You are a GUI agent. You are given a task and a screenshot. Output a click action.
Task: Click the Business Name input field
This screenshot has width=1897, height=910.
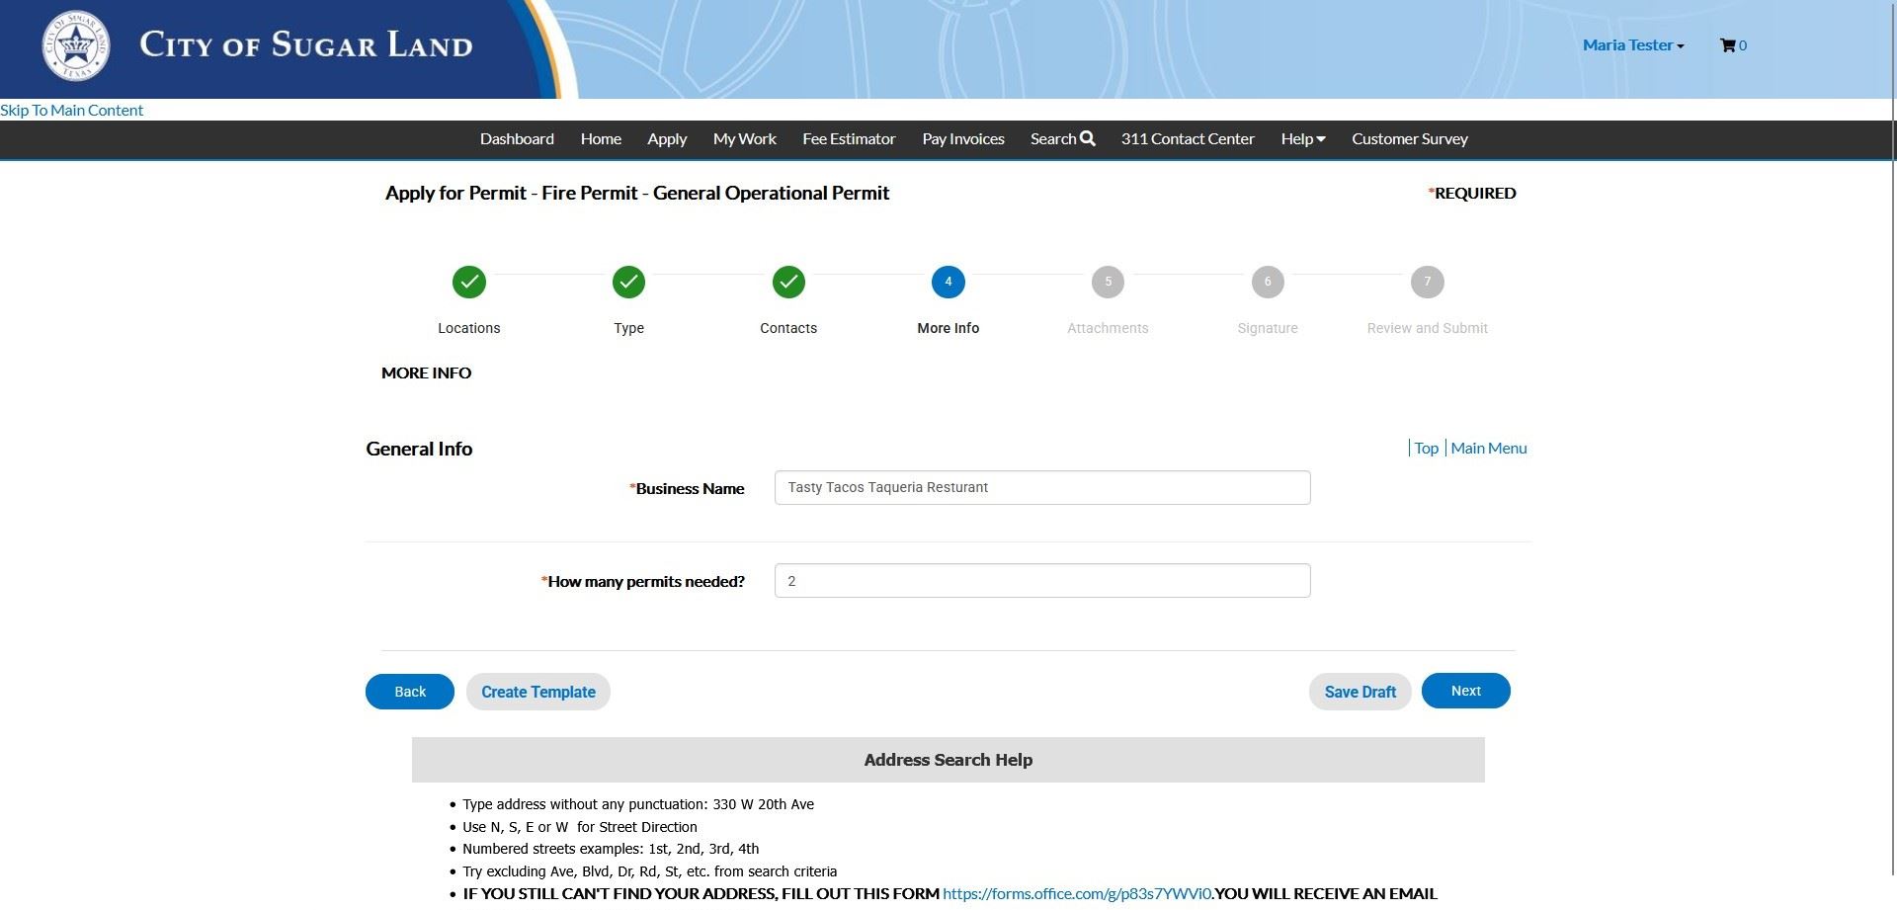[1042, 488]
